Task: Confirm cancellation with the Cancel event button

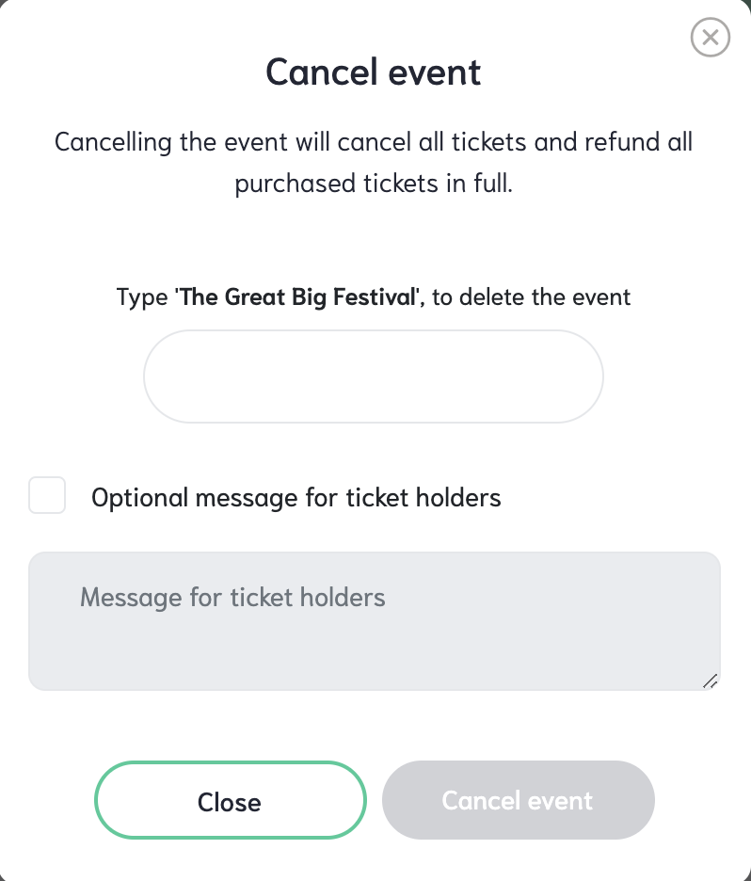Action: pos(518,800)
